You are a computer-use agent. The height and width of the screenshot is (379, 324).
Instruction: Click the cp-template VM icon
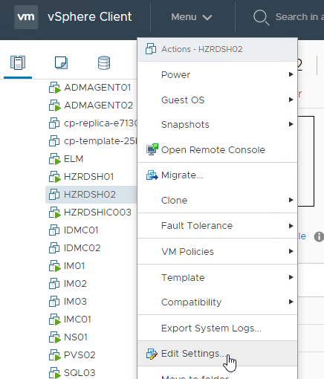tap(54, 141)
